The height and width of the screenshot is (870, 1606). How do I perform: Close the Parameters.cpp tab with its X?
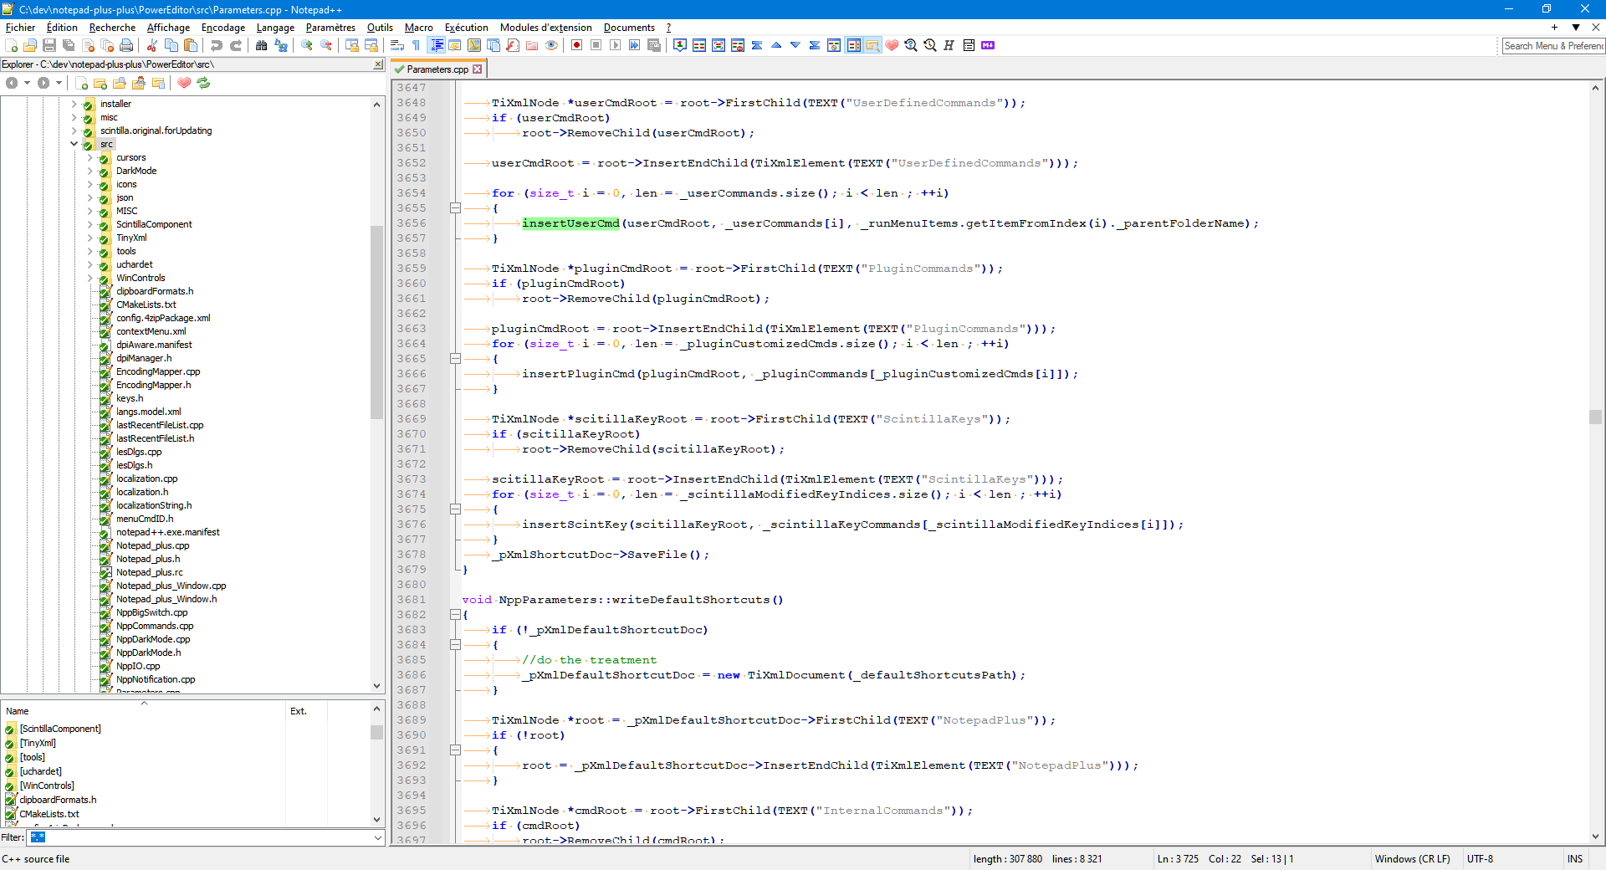tap(478, 69)
